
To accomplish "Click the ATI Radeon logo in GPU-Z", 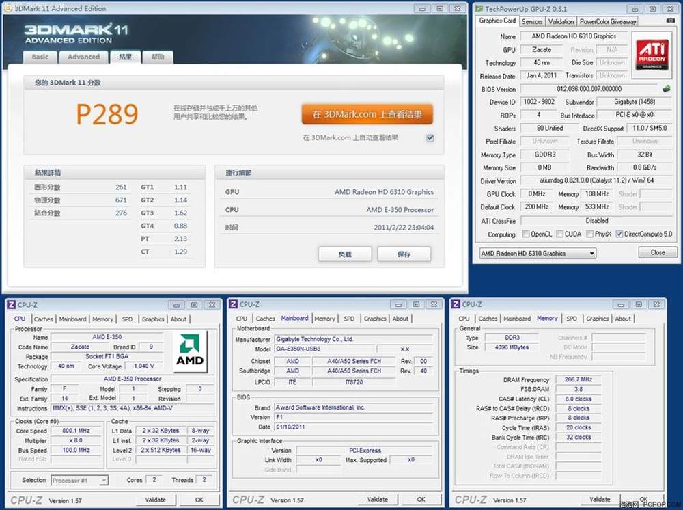I will click(652, 54).
